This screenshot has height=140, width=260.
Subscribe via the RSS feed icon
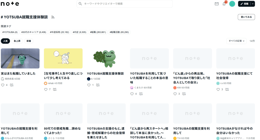click(x=53, y=17)
